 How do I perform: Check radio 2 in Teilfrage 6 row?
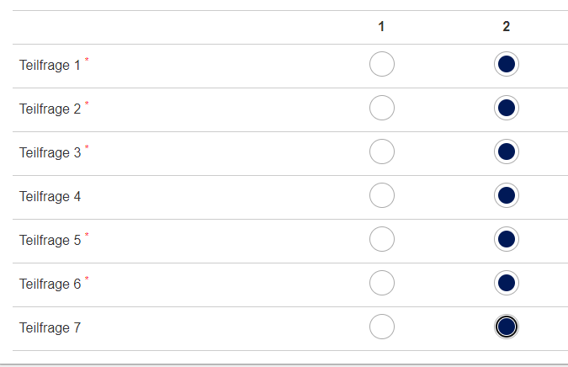pos(507,283)
